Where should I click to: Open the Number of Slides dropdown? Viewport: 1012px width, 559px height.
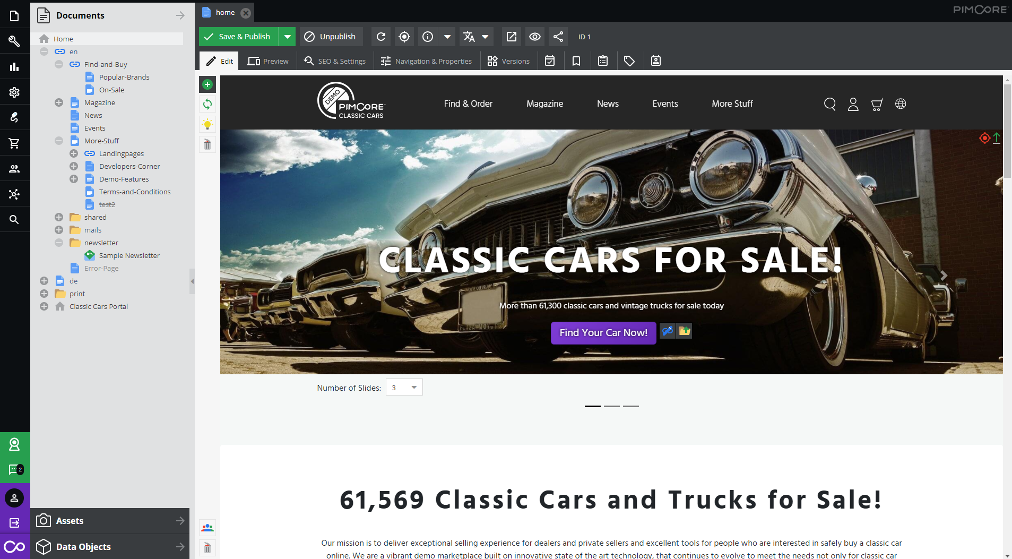coord(404,388)
